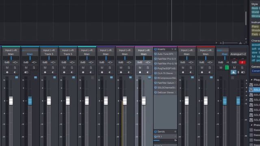
Task: Open the FabFilter Saturn insert
Action: [166, 83]
